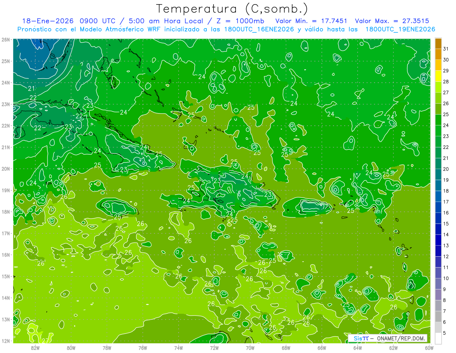Screen dimensions: 456x353
Task: Click the "80W" longitude axis label
Action: tap(71, 347)
